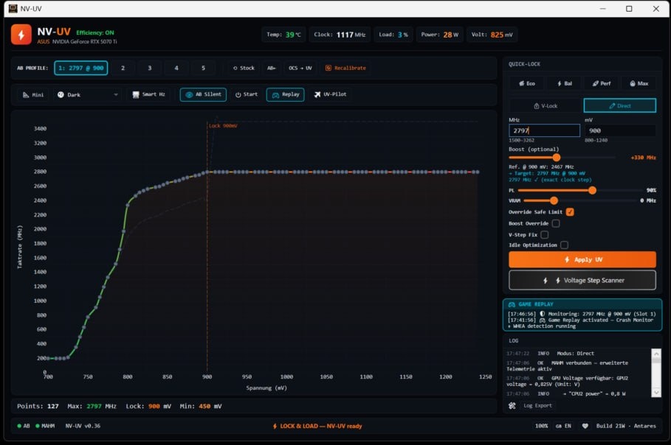671x445 pixels.
Task: Select AB profile slot 2
Action: tap(123, 68)
